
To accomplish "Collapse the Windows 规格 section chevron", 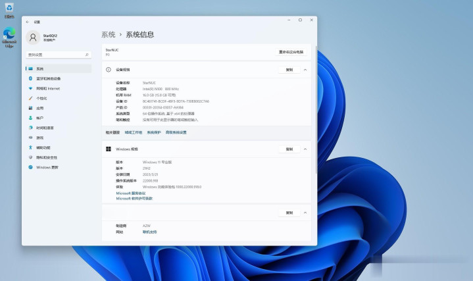I will coord(305,149).
